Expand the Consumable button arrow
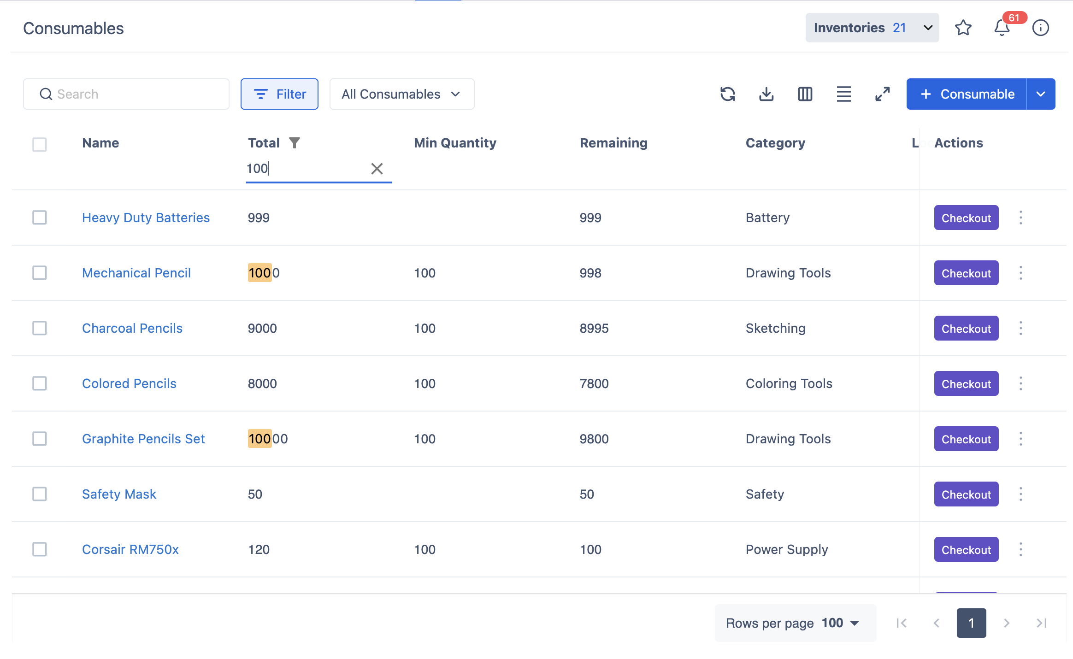This screenshot has height=659, width=1073. pos(1041,94)
